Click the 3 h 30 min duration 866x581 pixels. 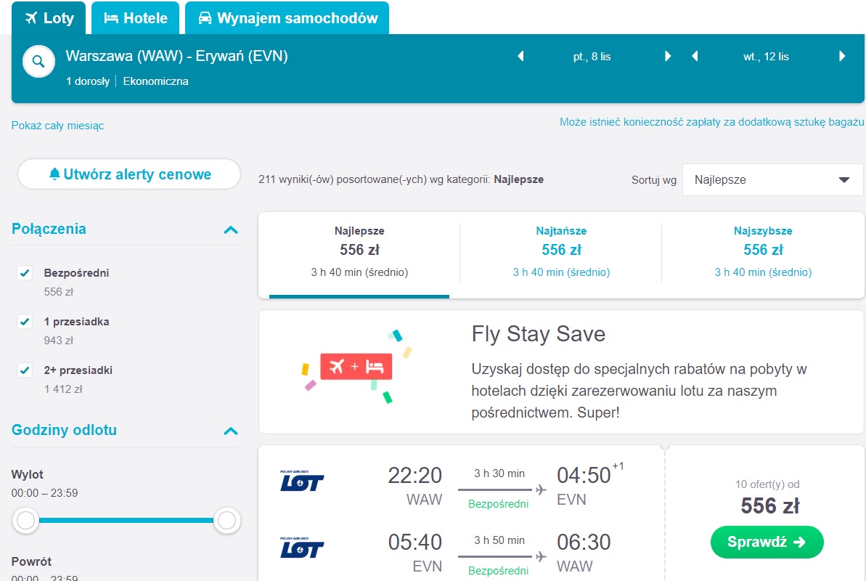point(499,474)
